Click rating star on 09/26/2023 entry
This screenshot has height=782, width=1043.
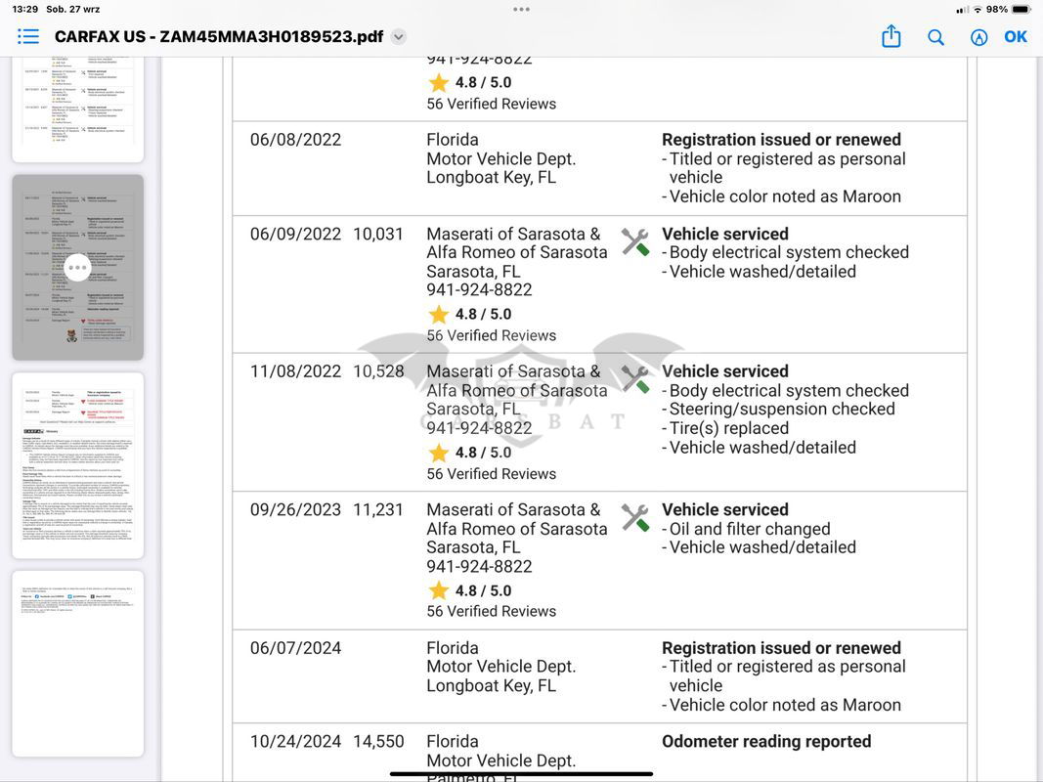pyautogui.click(x=439, y=591)
